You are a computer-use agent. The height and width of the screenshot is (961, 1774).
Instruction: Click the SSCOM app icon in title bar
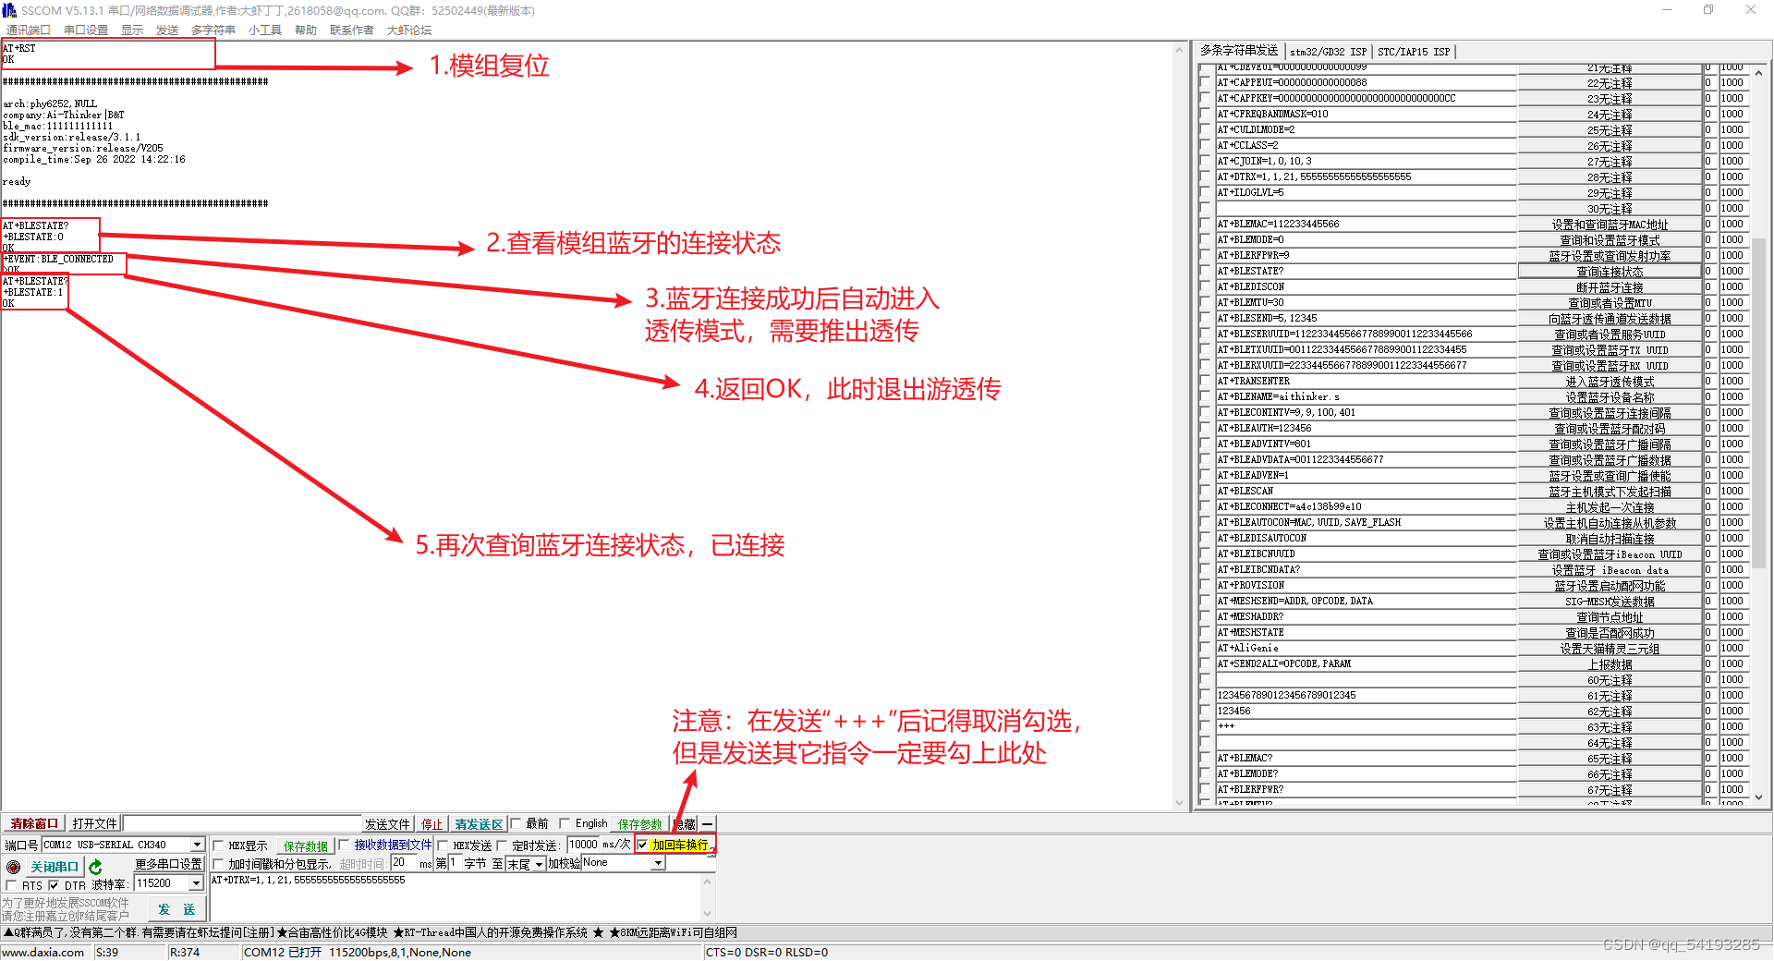click(x=9, y=10)
